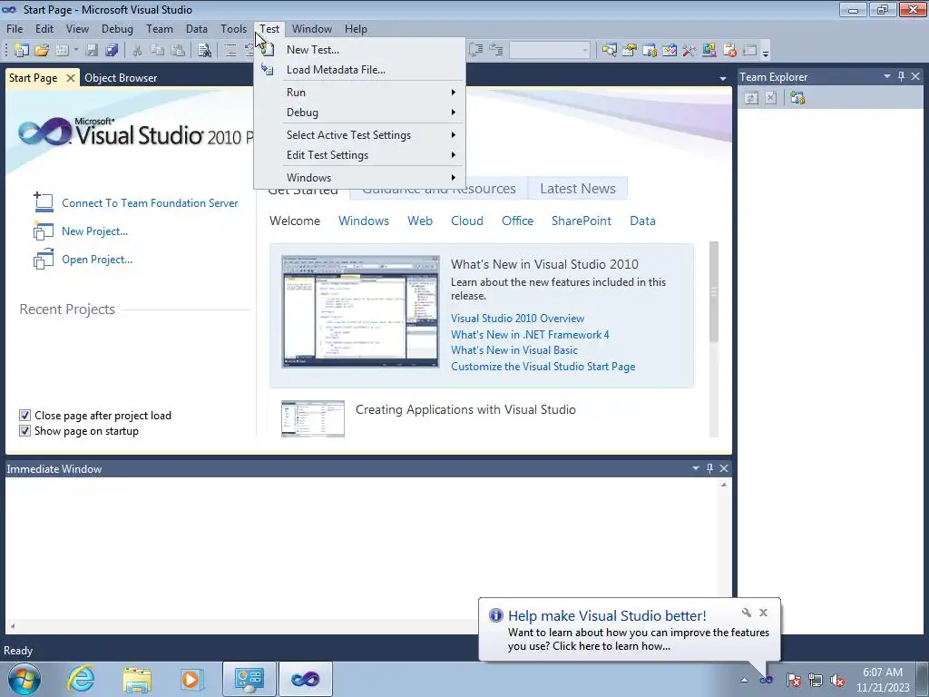The image size is (929, 697).
Task: Expand Select Active Test Settings submenu
Action: point(359,135)
